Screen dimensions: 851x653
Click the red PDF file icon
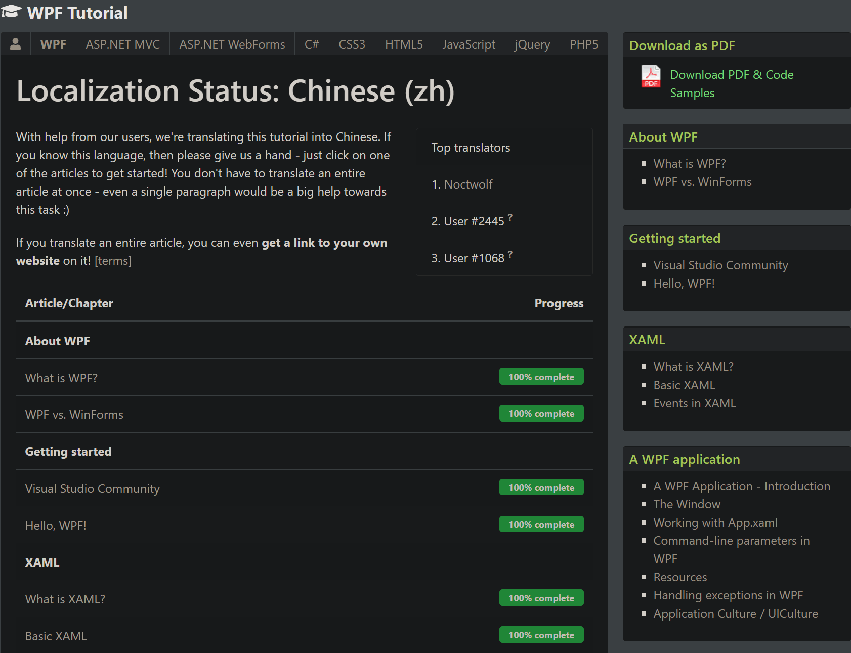pos(651,77)
